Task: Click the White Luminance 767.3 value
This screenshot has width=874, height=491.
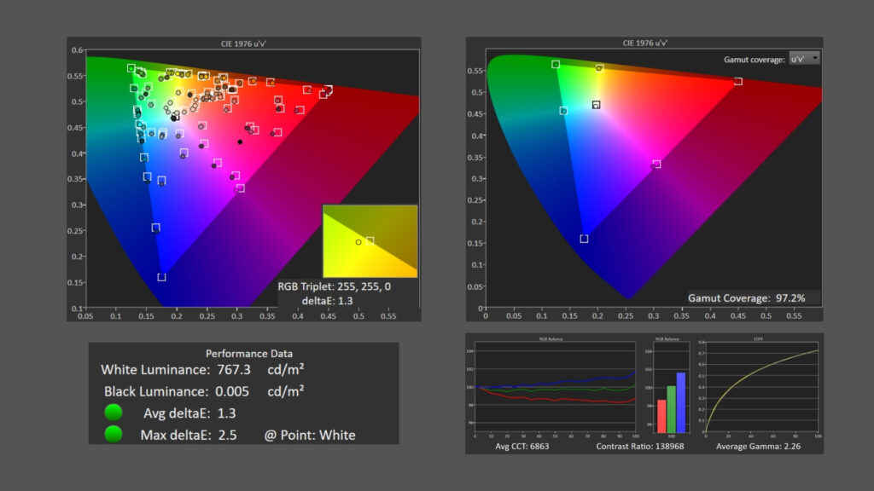Action: point(233,370)
